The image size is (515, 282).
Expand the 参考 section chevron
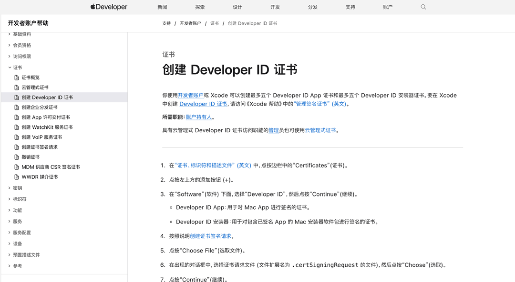[9, 266]
